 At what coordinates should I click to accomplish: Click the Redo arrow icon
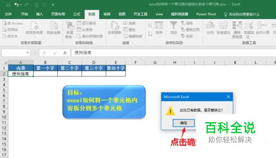tap(26, 5)
